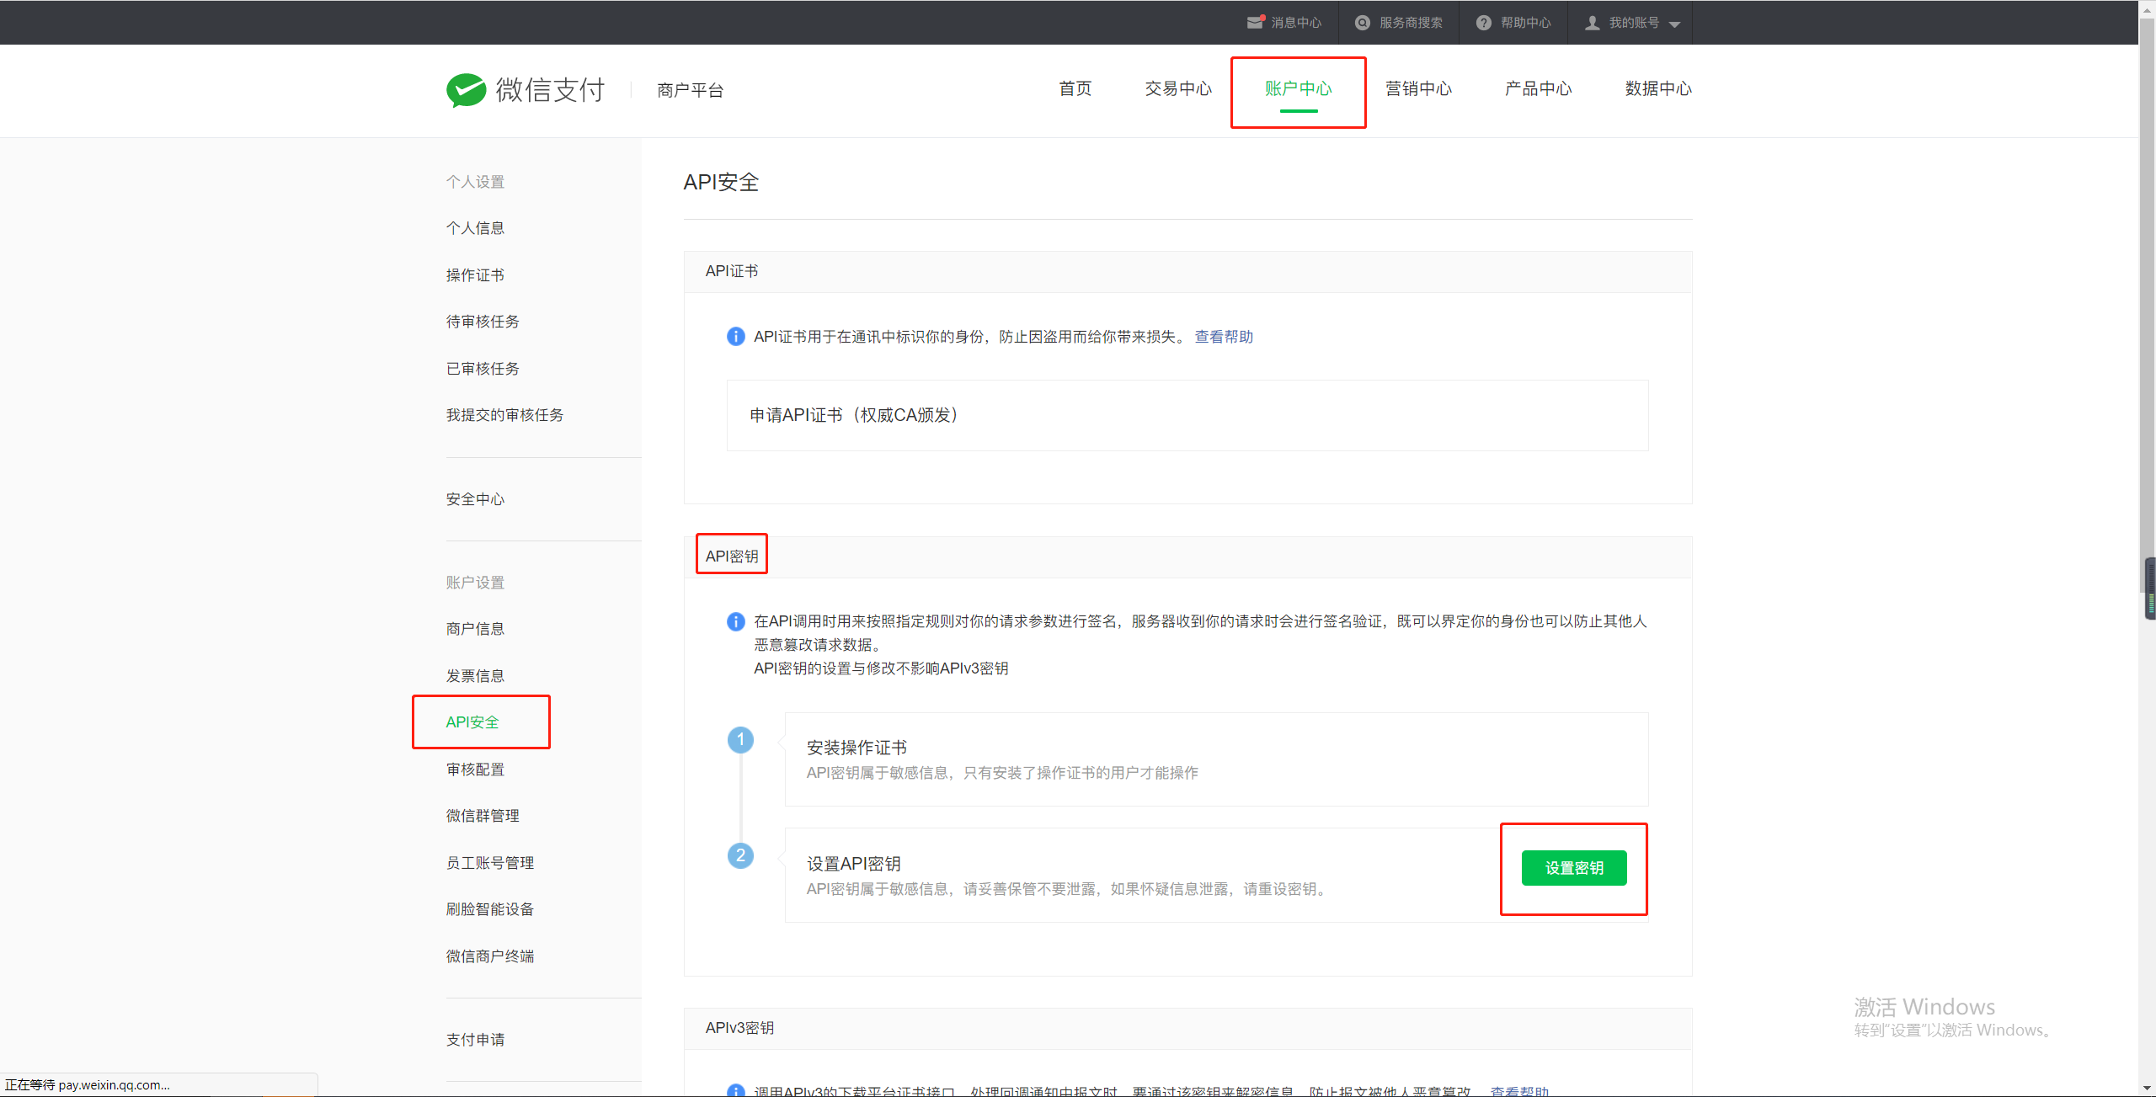
Task: Open the 产品中心 tab
Action: 1538,88
